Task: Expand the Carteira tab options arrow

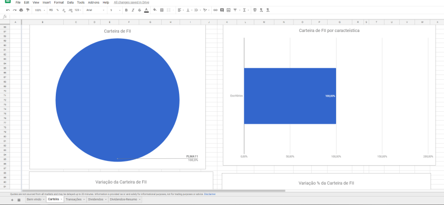Action: (62, 199)
